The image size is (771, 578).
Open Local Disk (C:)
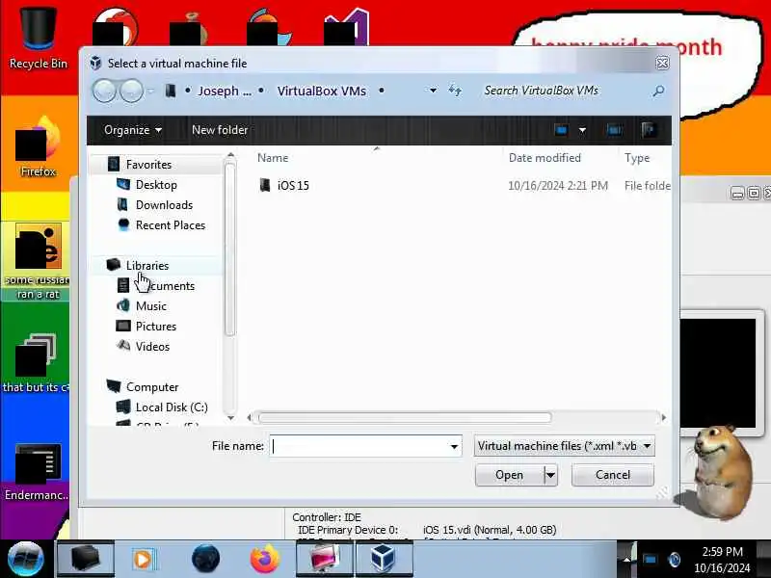point(172,407)
